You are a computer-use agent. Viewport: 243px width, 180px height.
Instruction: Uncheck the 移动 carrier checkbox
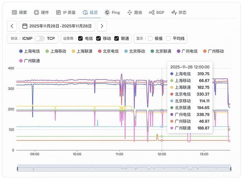(98, 39)
